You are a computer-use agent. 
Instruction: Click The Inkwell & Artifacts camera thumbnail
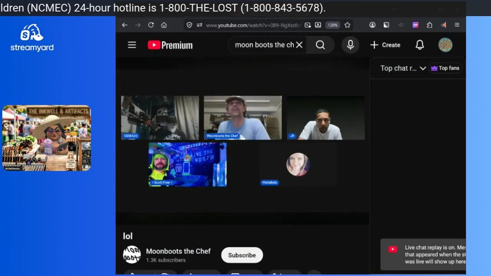point(46,138)
